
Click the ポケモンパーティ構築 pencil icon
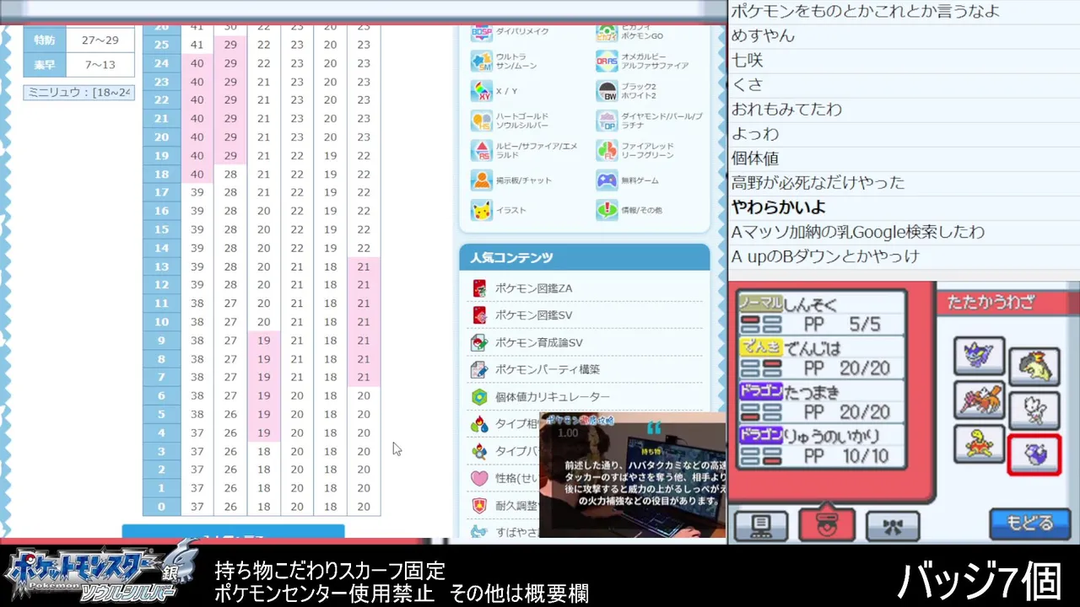[479, 369]
